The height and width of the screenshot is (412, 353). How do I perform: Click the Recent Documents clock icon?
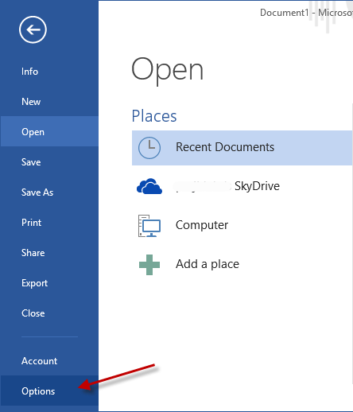click(x=149, y=148)
